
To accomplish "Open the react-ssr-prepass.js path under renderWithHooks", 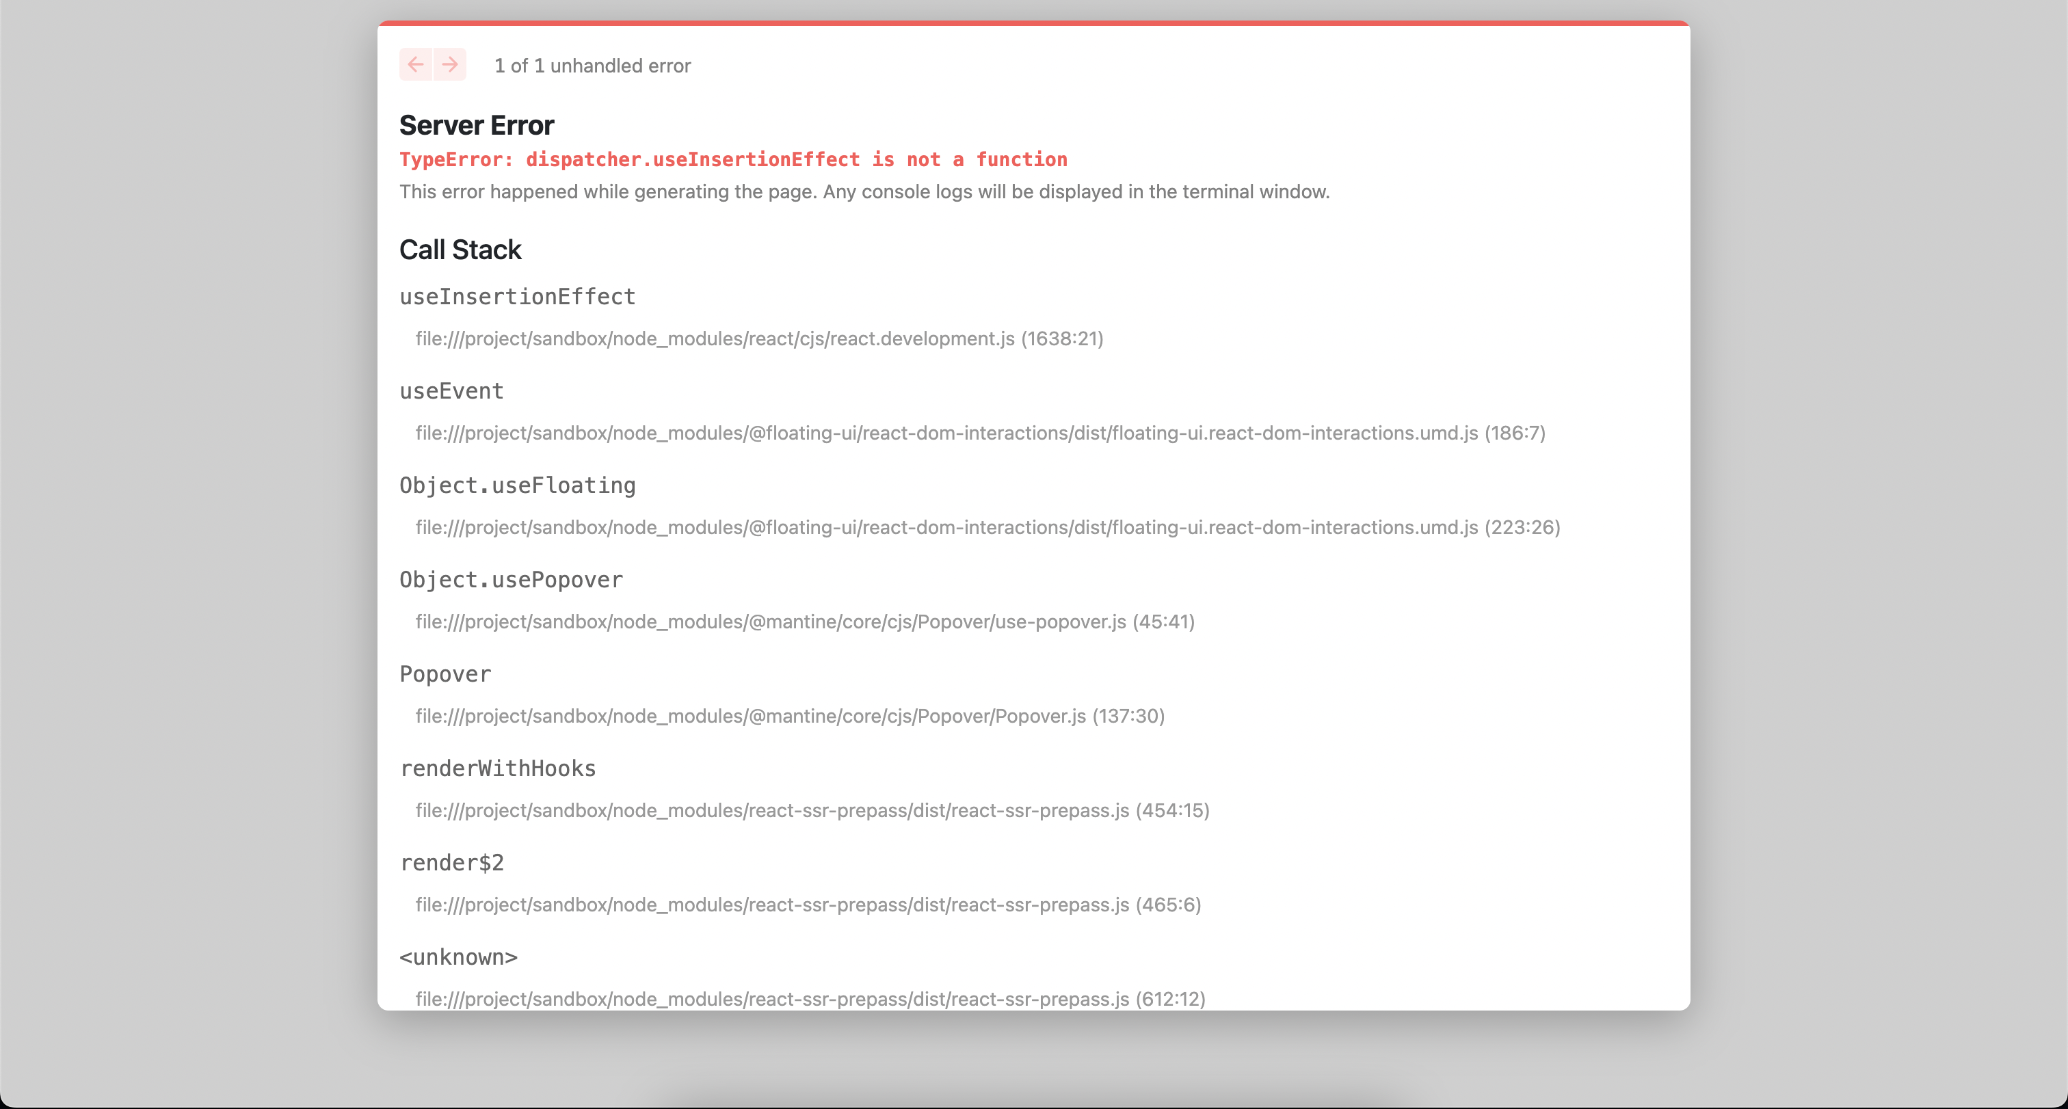I will click(812, 810).
